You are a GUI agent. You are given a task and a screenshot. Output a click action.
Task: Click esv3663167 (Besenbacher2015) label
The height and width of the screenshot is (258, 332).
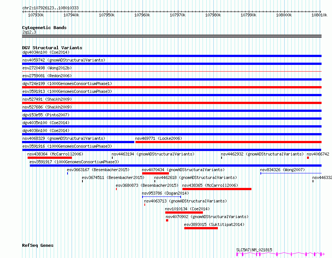pos(98,170)
